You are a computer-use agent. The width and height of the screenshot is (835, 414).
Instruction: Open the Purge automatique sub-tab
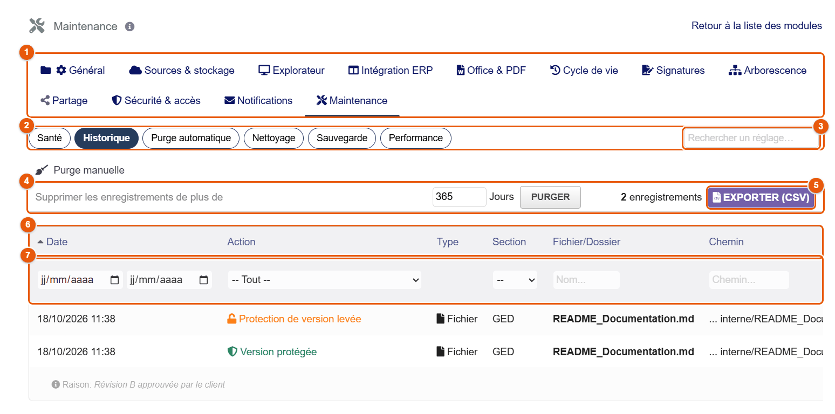click(x=191, y=138)
